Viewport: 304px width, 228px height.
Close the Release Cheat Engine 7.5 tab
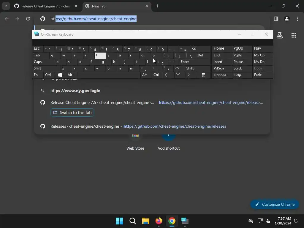click(76, 6)
